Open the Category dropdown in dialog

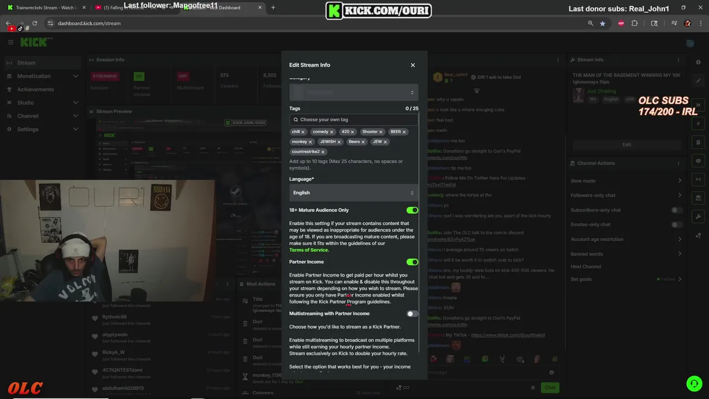[x=353, y=92]
